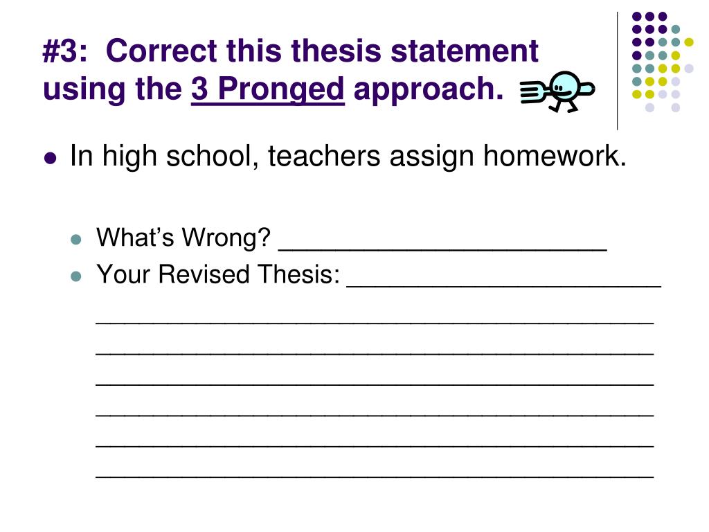Viewport: 709px width, 532px height.
Task: Click the underlined "3 Pronged" text
Action: click(x=268, y=89)
